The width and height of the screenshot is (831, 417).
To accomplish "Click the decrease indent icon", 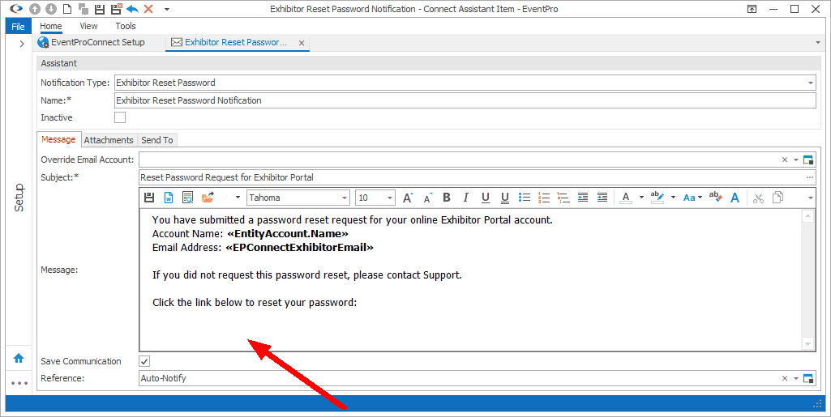I will pyautogui.click(x=583, y=198).
